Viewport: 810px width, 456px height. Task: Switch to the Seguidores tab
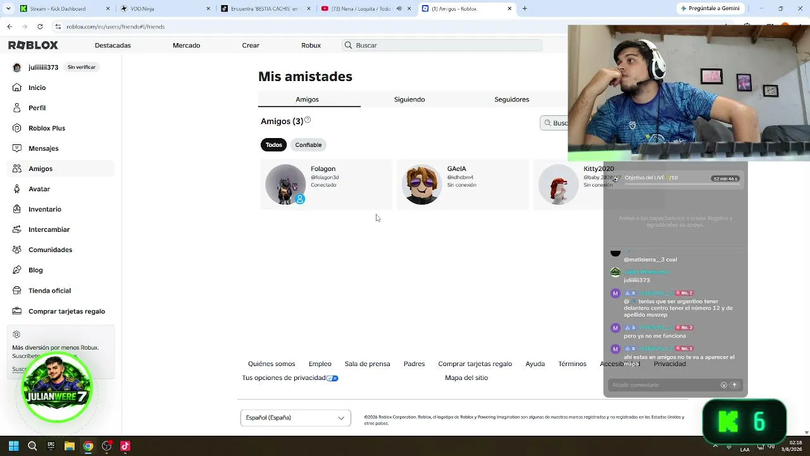click(511, 99)
